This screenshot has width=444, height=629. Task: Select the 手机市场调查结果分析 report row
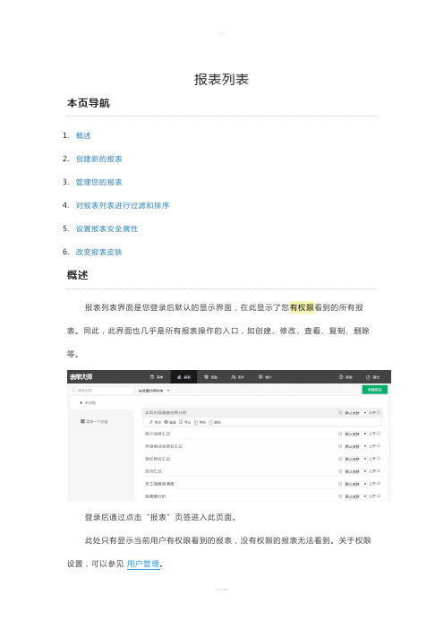pyautogui.click(x=262, y=412)
